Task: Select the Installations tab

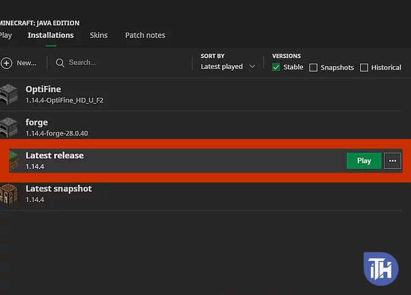Action: (51, 35)
